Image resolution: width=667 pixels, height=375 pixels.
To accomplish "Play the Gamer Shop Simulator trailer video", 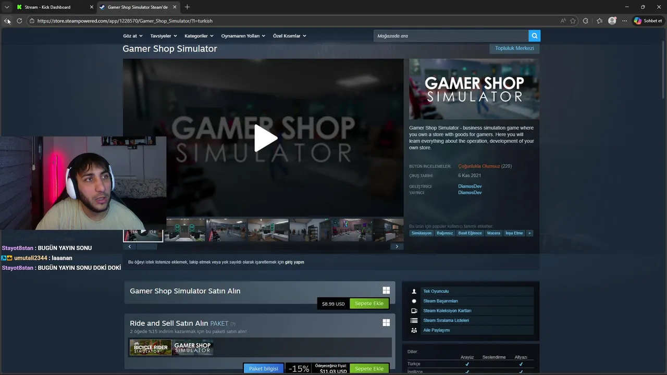I will (266, 139).
